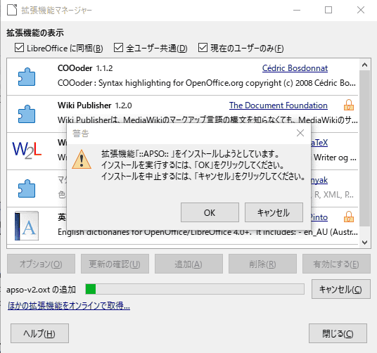Click the partially hidden 'aTeX' publisher link

click(319, 143)
